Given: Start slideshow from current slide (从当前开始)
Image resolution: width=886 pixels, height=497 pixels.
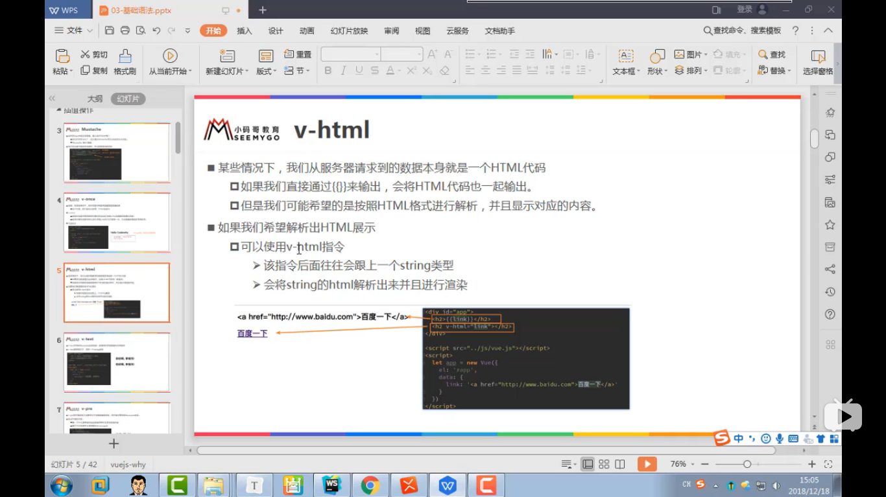Looking at the screenshot, I should coord(170,62).
